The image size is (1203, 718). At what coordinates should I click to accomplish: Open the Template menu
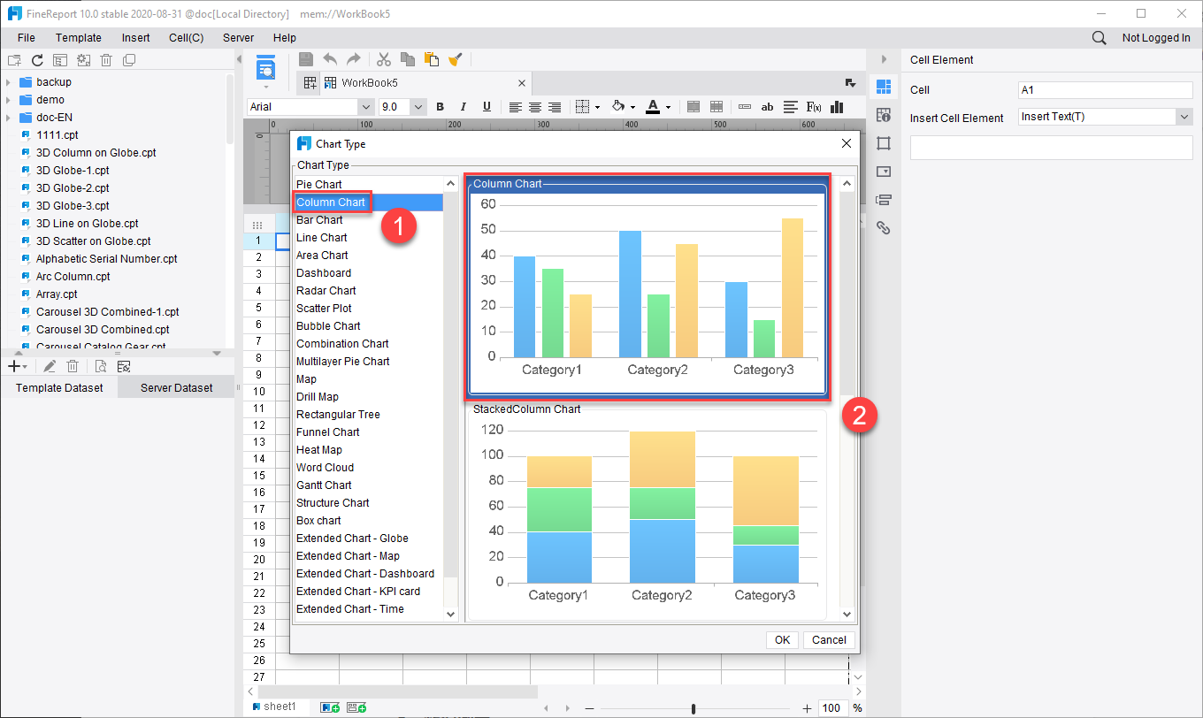point(78,37)
